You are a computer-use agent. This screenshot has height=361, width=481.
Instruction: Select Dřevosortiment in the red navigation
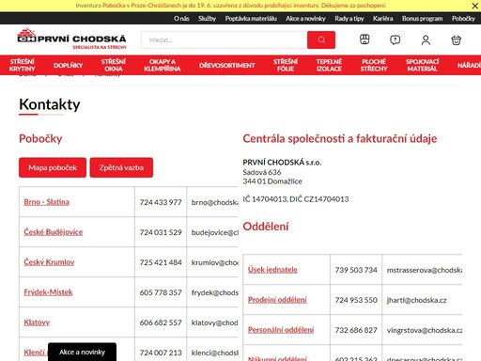(227, 65)
